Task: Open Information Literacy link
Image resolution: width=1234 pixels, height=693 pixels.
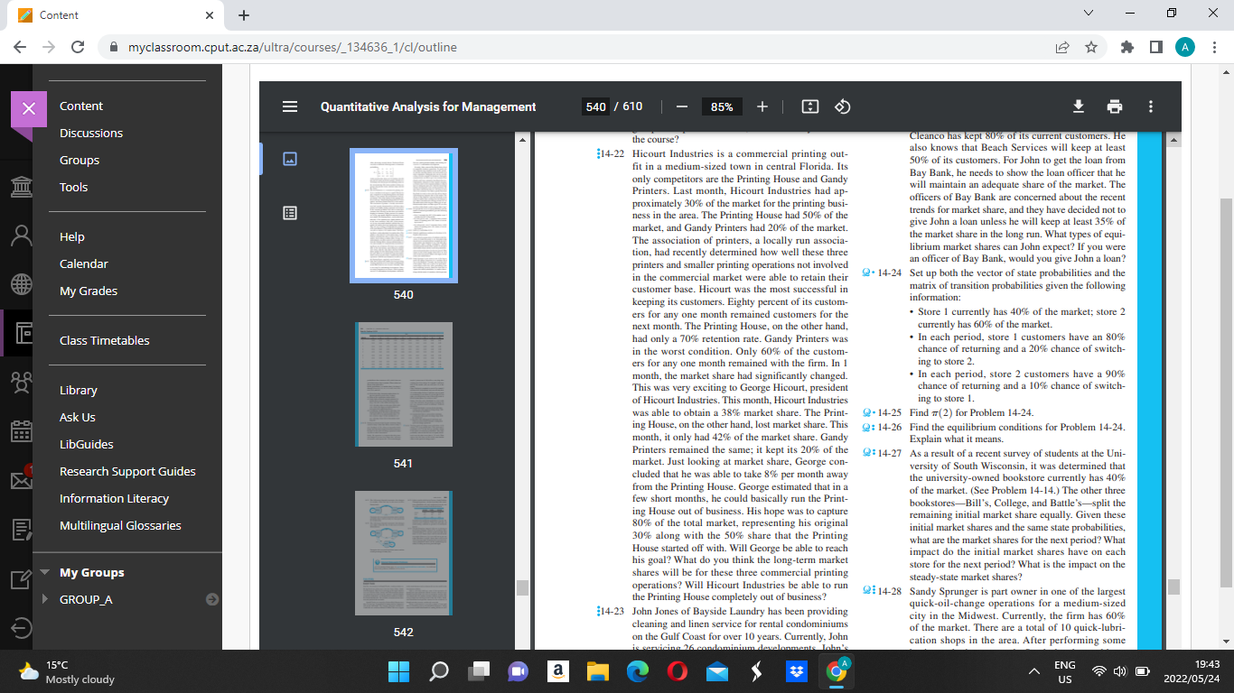Action: 115,498
